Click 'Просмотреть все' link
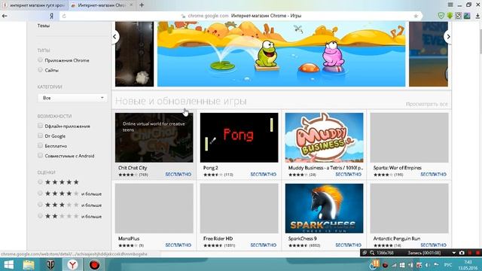 [427, 104]
